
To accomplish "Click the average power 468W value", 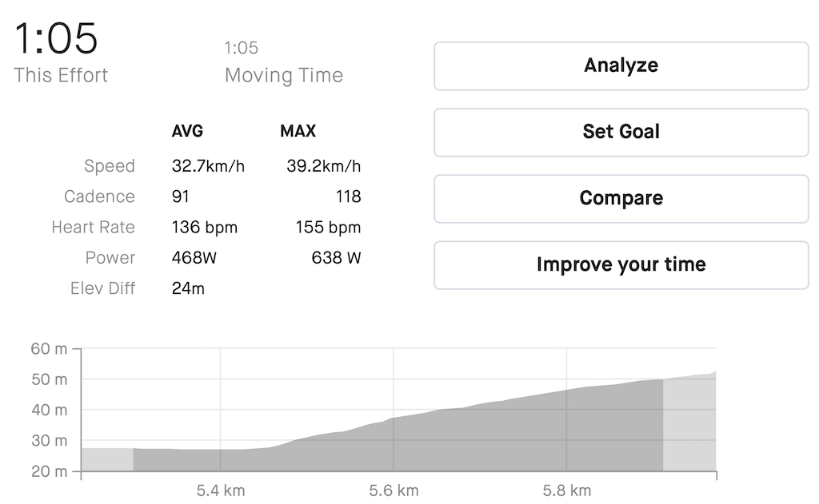I will click(194, 258).
